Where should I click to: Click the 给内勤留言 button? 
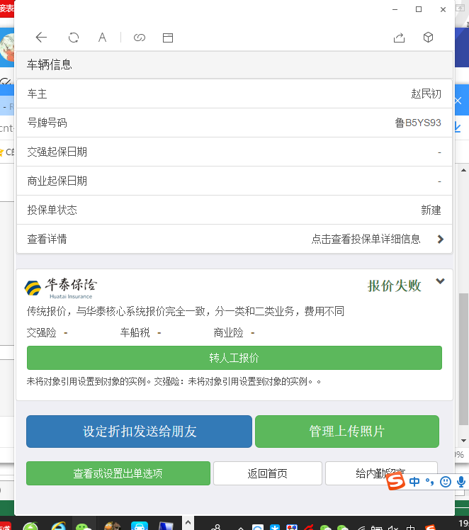[381, 473]
